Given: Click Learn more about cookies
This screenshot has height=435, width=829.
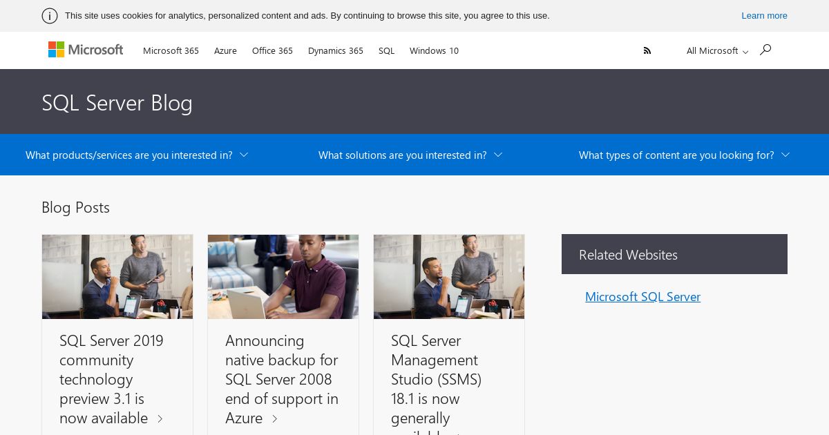Looking at the screenshot, I should click(764, 16).
